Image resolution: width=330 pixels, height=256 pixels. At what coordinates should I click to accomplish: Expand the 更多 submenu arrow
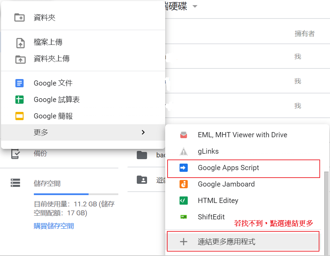[143, 132]
